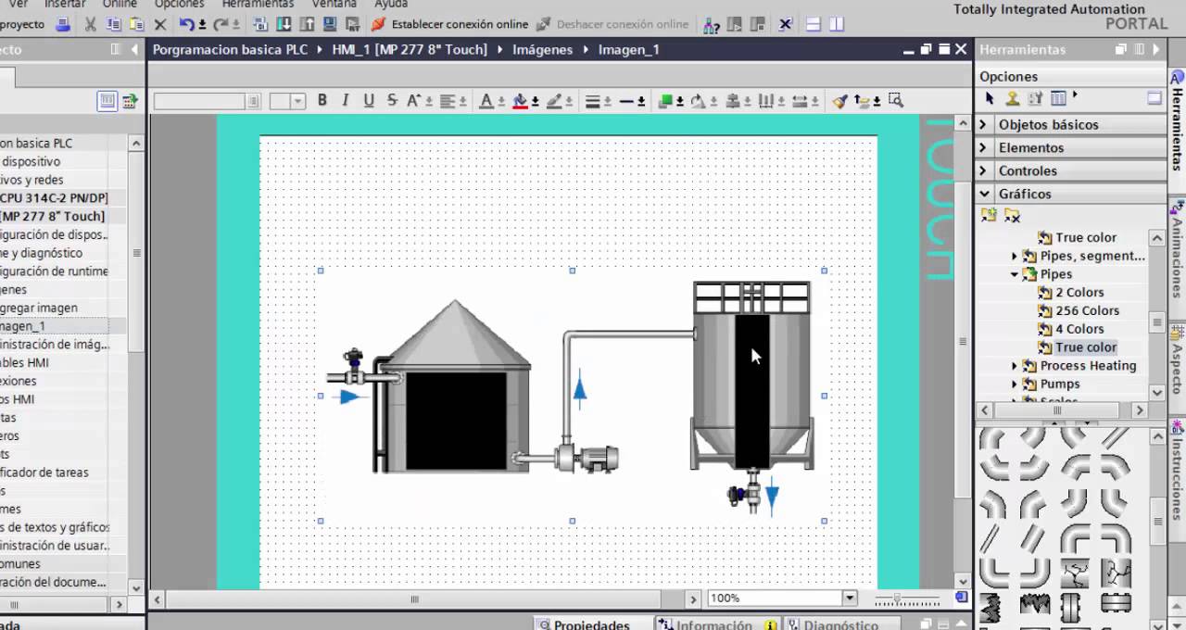The image size is (1186, 630).
Task: Click the Undo arrow icon
Action: pos(187,24)
